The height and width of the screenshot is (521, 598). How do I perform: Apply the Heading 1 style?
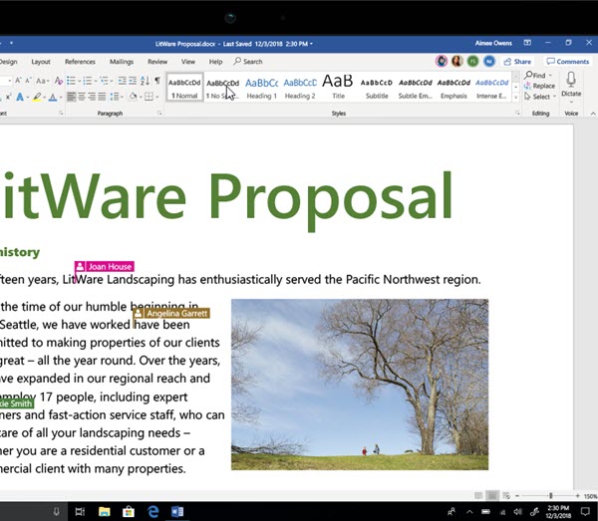tap(261, 87)
